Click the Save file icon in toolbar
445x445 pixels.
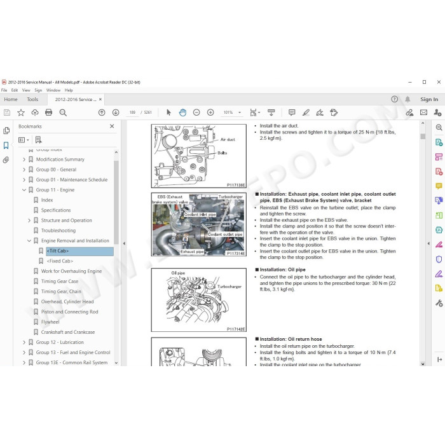(7, 113)
